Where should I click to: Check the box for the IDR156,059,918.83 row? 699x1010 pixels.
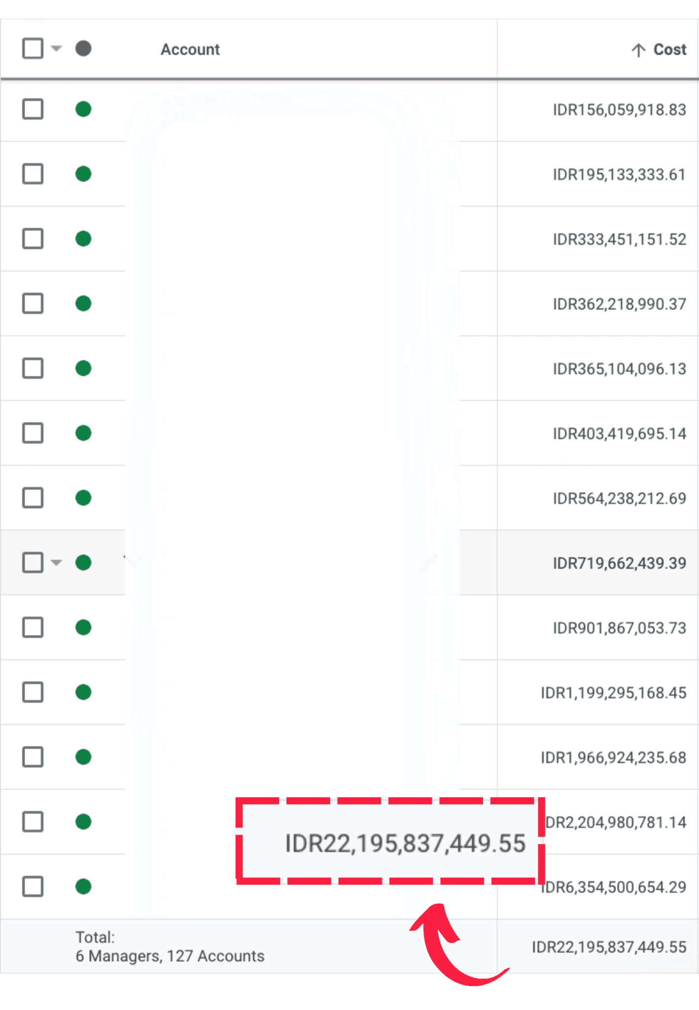pyautogui.click(x=33, y=109)
